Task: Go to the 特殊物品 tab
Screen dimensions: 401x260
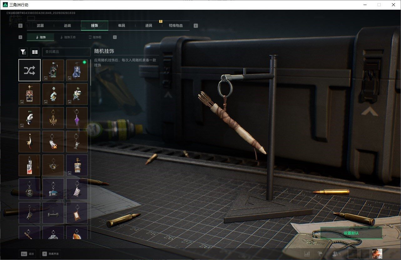Action: pyautogui.click(x=176, y=26)
